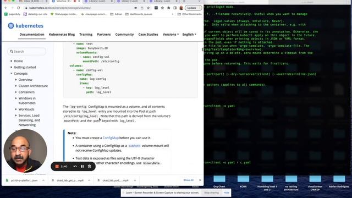Open the dashboards_queues bookmarks folder

pyautogui.click(x=139, y=14)
